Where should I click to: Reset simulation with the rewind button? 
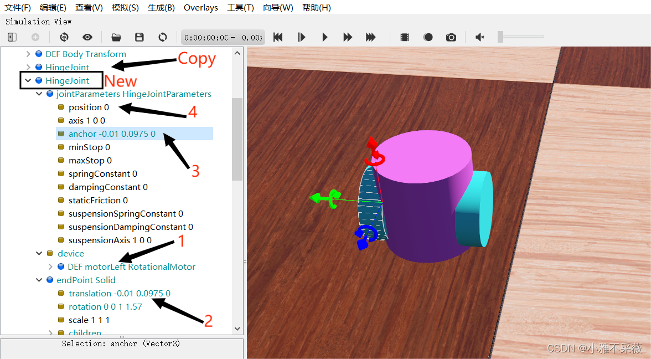click(278, 37)
